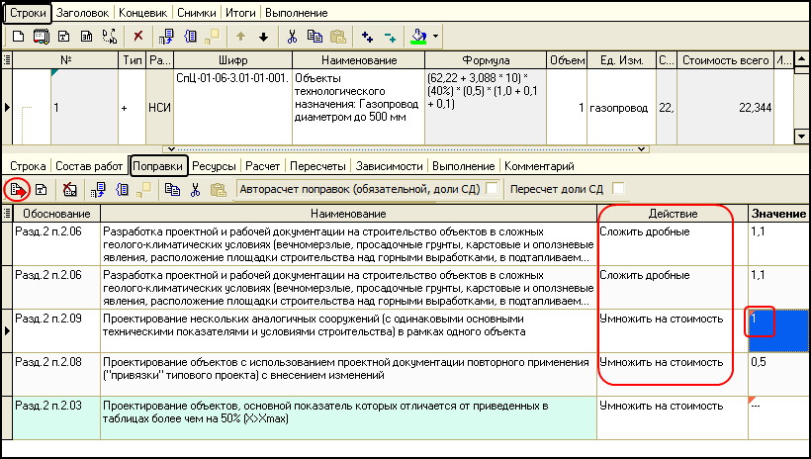Image resolution: width=811 pixels, height=459 pixels.
Task: Click the black move down arrow icon
Action: tap(263, 36)
